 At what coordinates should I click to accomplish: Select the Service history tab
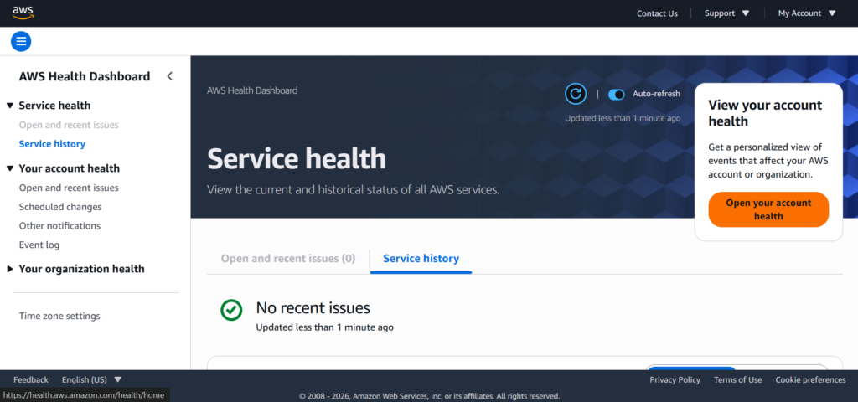click(421, 259)
